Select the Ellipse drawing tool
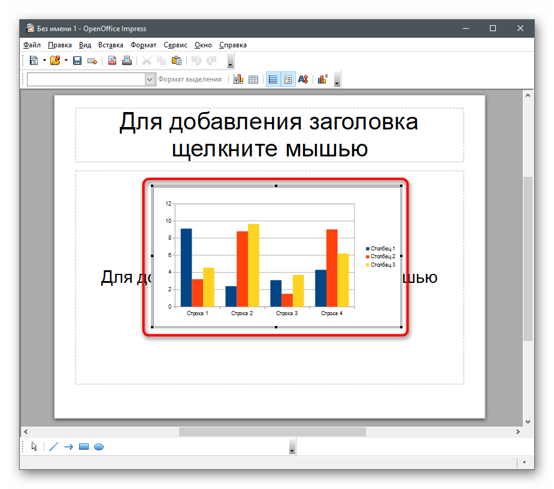The height and width of the screenshot is (489, 554). pyautogui.click(x=99, y=446)
